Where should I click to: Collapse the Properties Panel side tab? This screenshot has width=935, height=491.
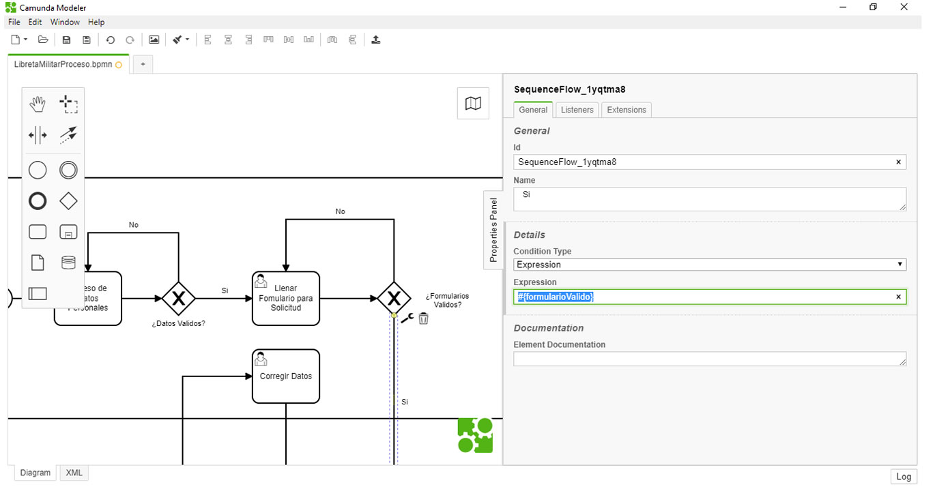click(x=493, y=230)
